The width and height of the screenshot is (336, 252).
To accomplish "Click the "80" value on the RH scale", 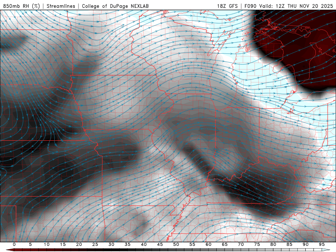I will (273, 244).
